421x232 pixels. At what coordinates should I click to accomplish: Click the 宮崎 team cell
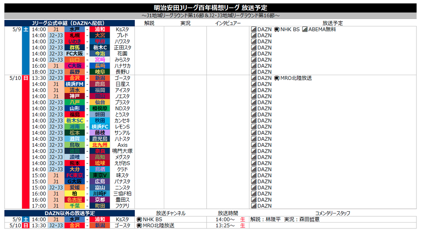(x=100, y=60)
